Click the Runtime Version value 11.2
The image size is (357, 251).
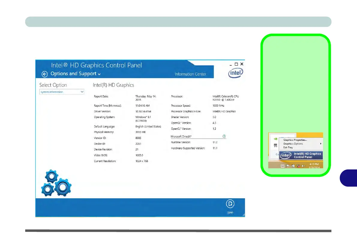coord(215,142)
